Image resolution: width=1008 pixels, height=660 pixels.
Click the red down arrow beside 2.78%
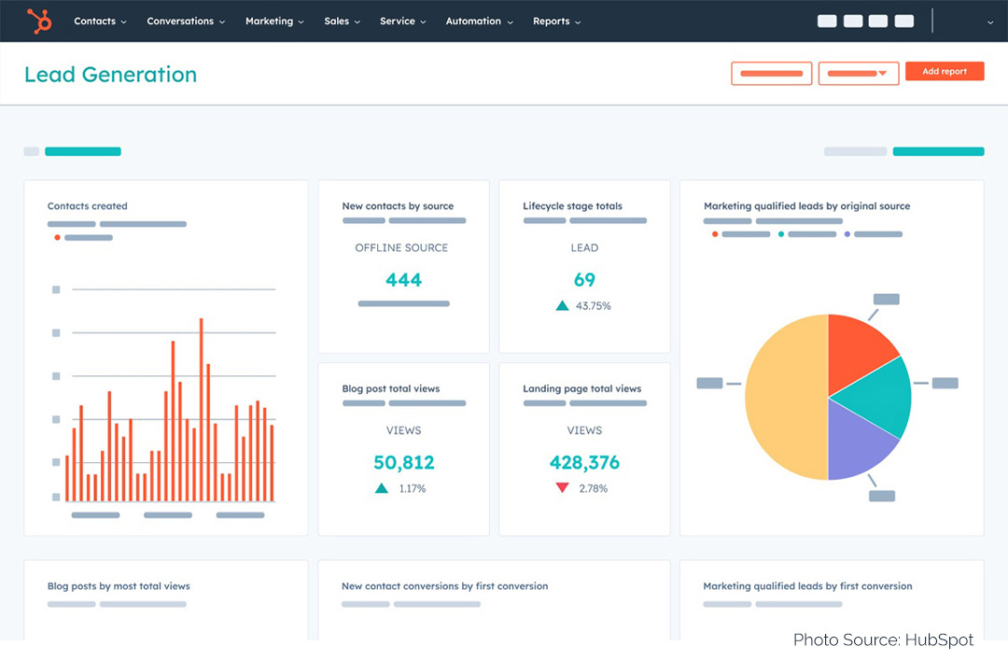561,487
